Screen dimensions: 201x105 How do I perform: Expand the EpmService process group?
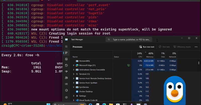click(x=74, y=87)
